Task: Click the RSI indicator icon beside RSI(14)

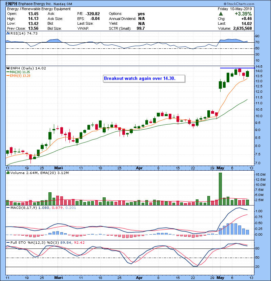Action: pyautogui.click(x=8, y=33)
